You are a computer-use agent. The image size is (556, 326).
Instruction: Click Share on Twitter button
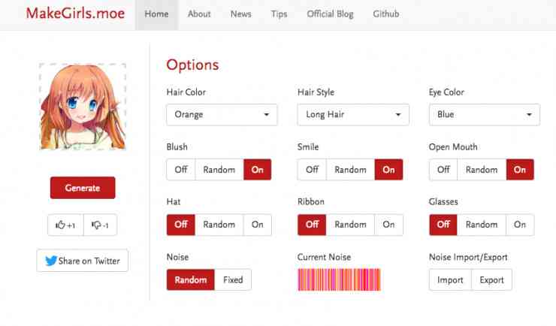[x=82, y=261]
